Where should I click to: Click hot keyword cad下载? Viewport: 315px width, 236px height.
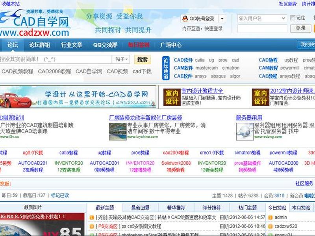click(x=142, y=72)
